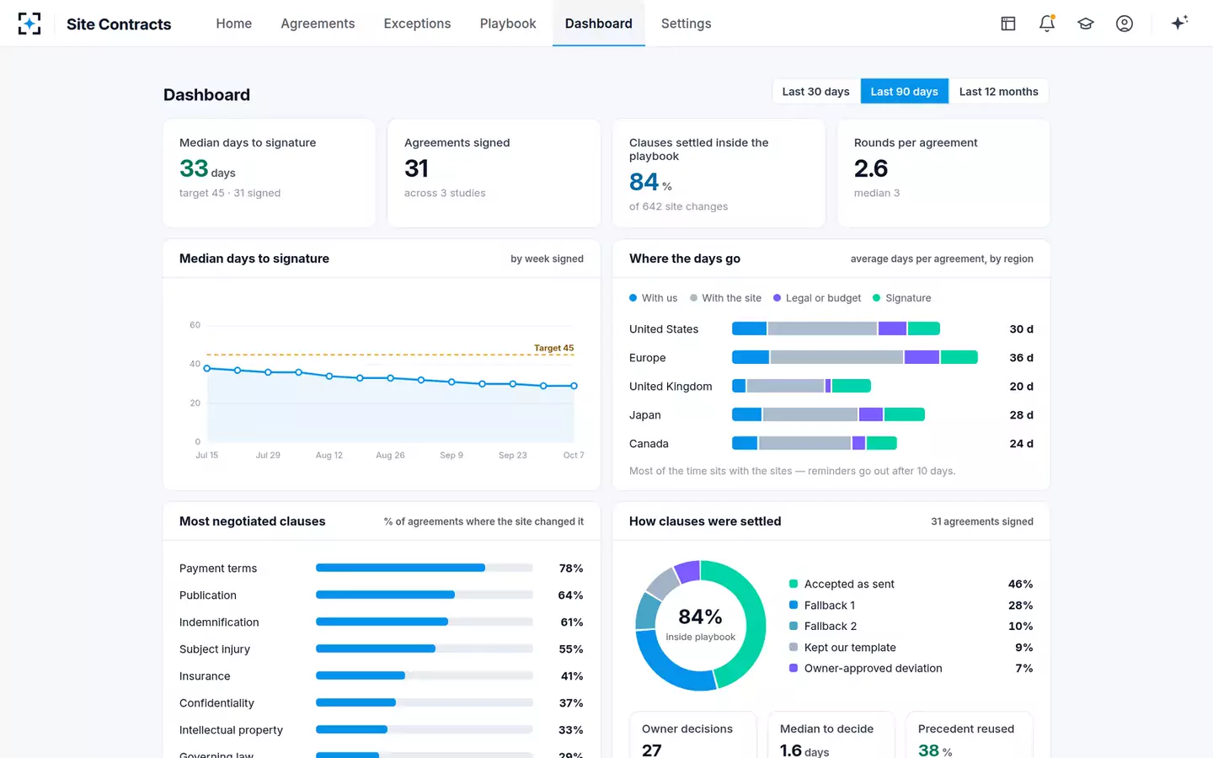
Task: Click the Intellectual property progress bar
Action: click(425, 729)
